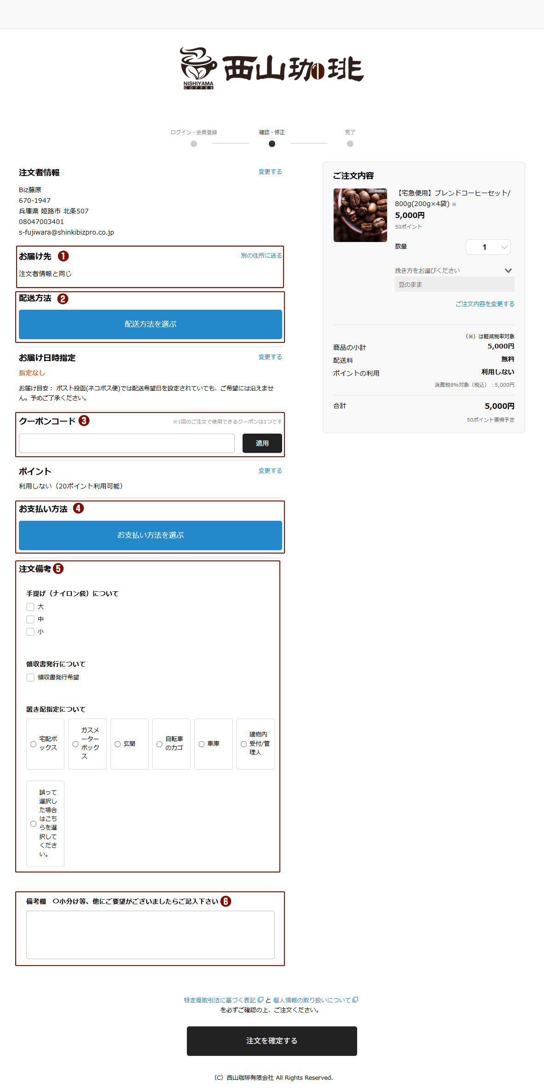Select the 宅配ボックス radio option
The width and height of the screenshot is (544, 1090).
click(33, 744)
